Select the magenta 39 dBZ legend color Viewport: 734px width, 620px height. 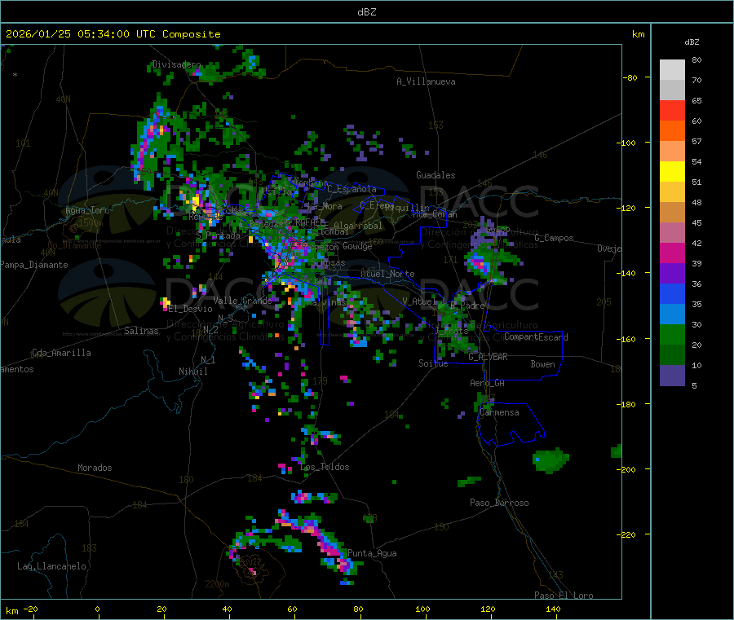click(x=672, y=253)
